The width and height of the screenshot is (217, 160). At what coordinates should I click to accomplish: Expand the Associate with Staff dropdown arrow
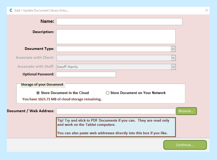(173, 67)
